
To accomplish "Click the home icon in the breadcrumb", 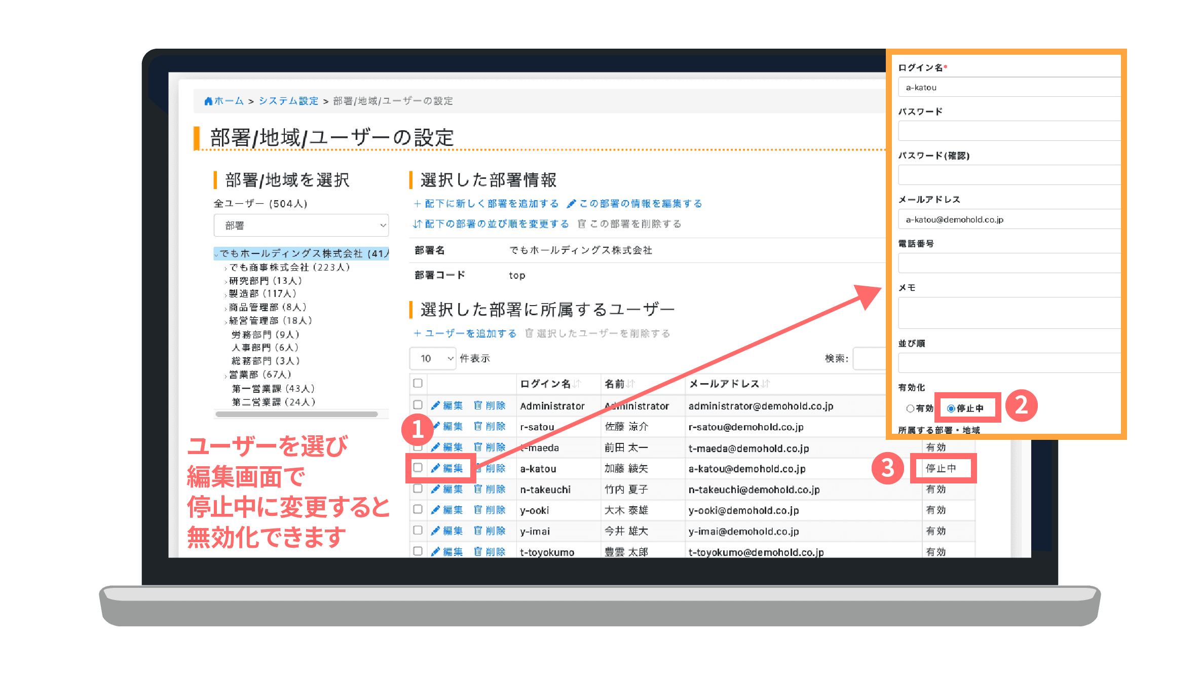I will pos(208,100).
